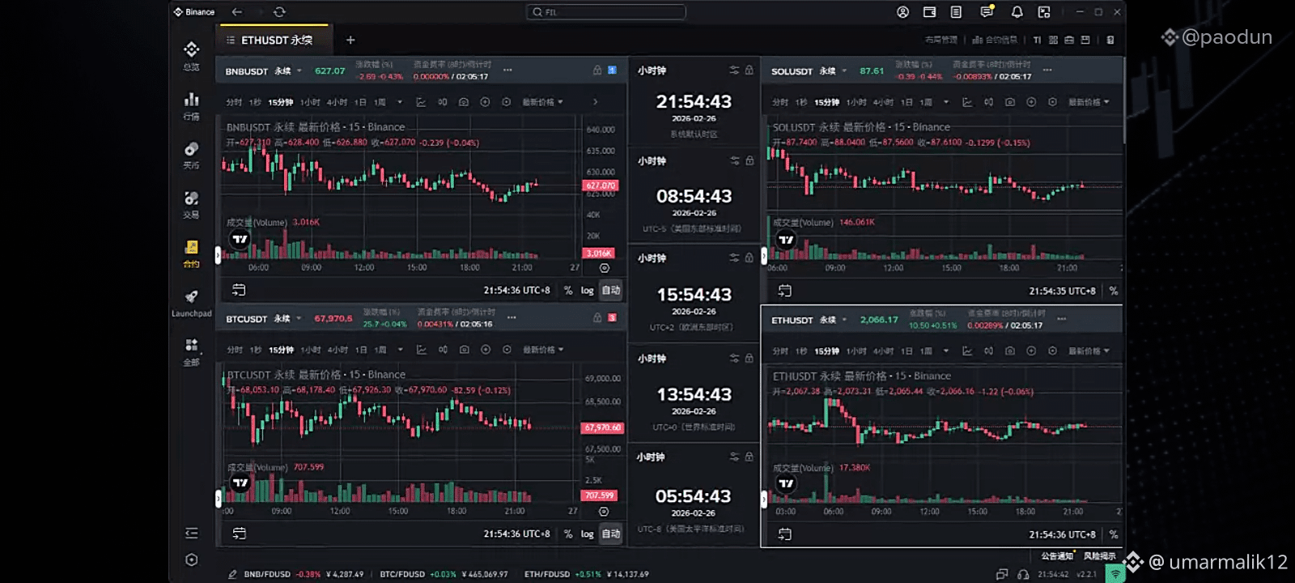Viewport: 1295px width, 583px height.
Task: Click the back arrow in title bar
Action: (x=237, y=12)
